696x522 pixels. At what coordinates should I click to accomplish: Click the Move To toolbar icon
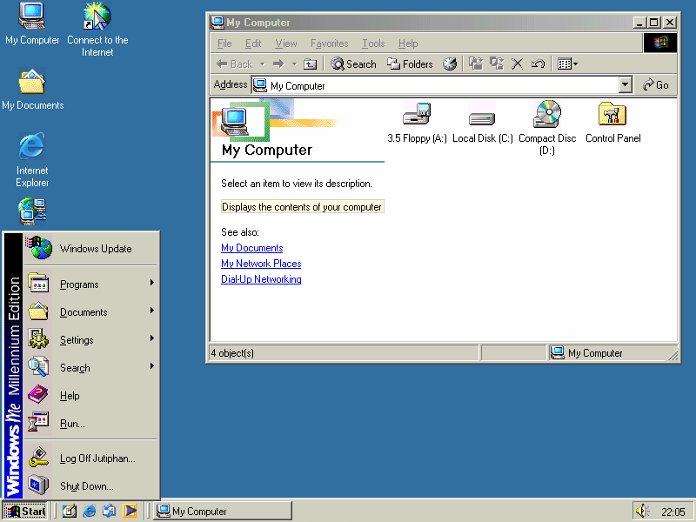[476, 64]
